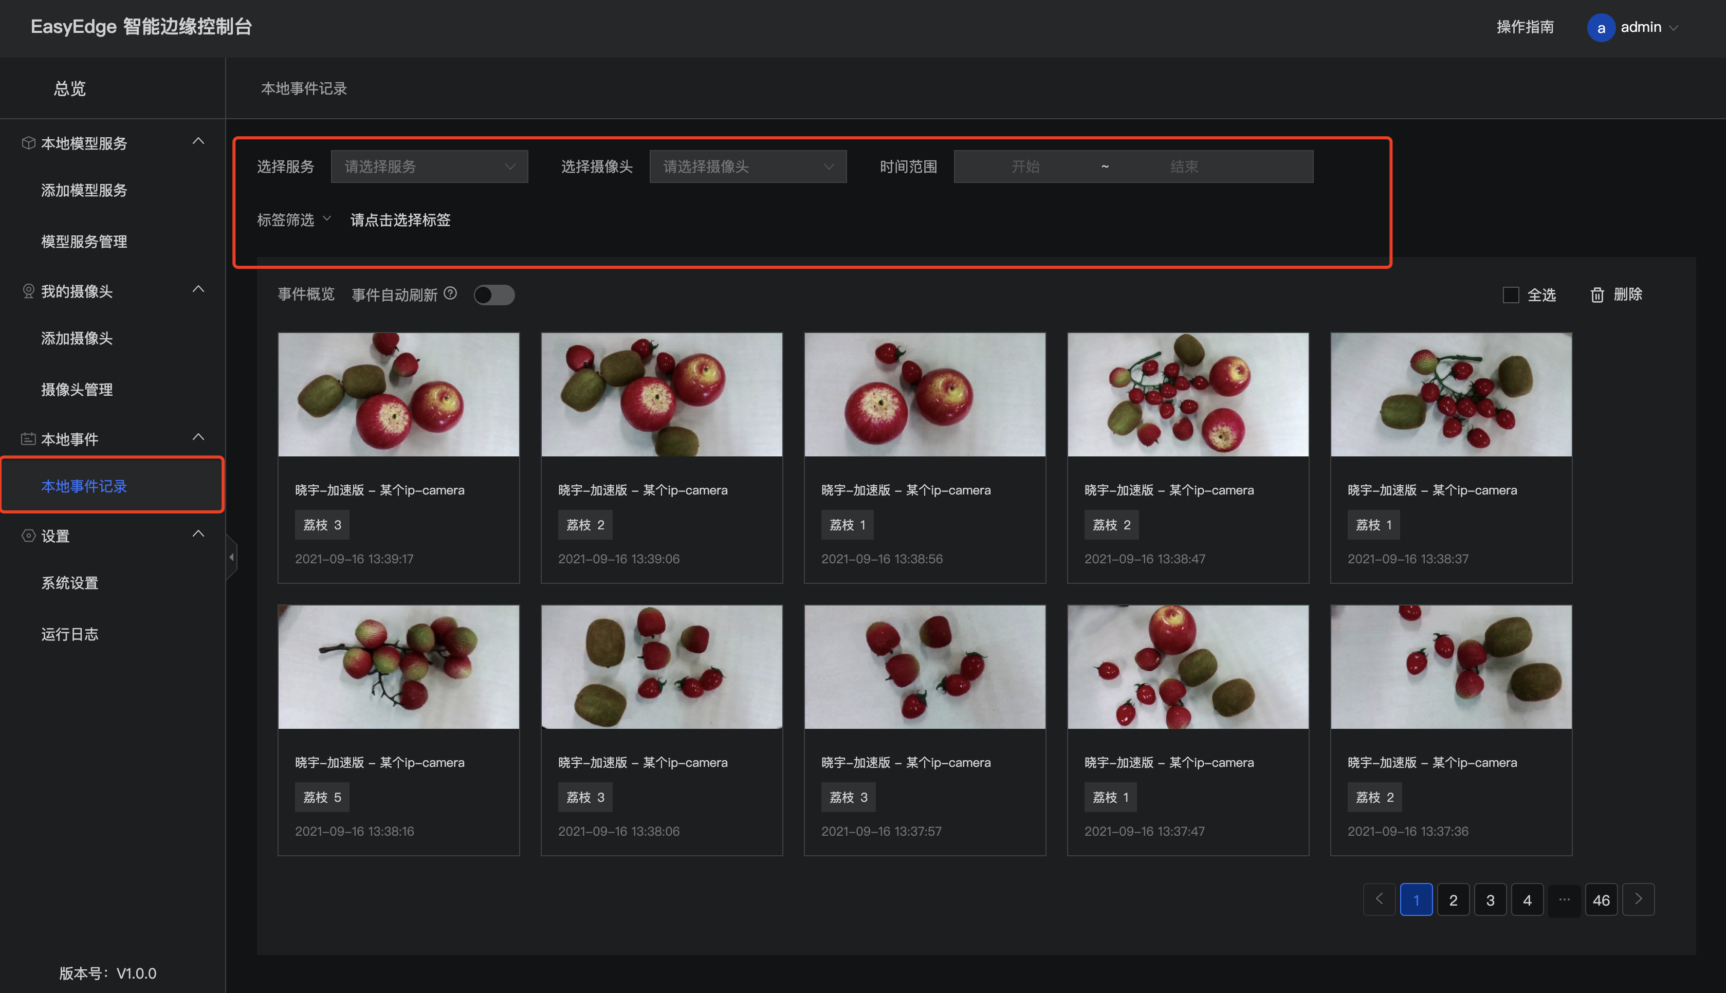Click the 荔枝 5 tag

click(x=322, y=797)
